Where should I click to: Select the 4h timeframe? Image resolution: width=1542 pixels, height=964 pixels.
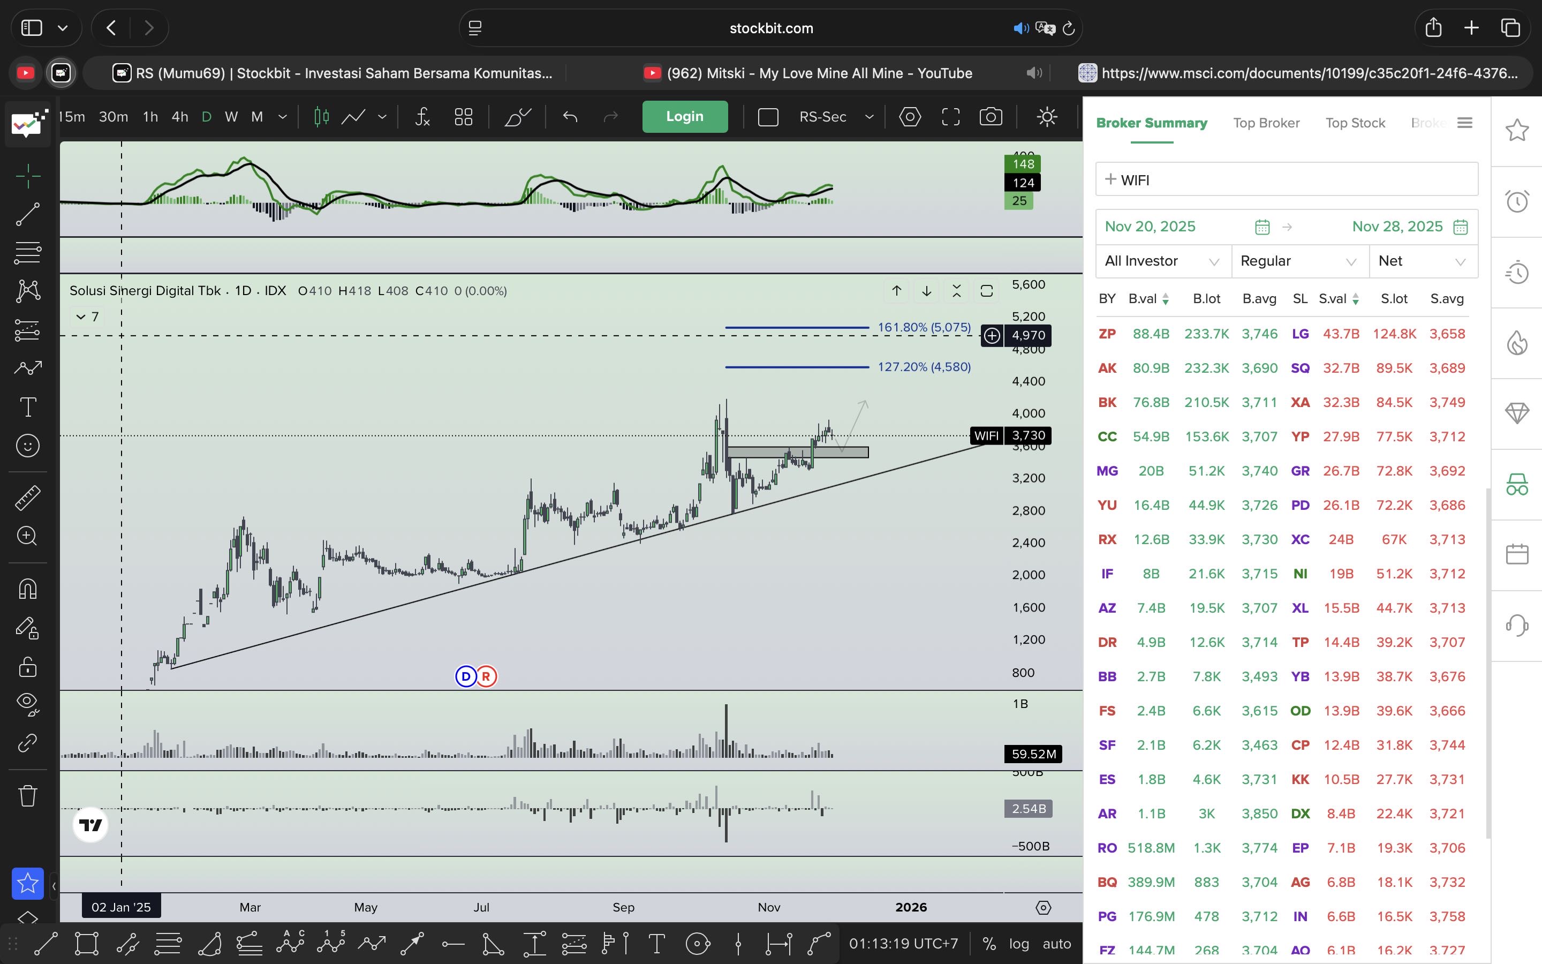pyautogui.click(x=180, y=117)
